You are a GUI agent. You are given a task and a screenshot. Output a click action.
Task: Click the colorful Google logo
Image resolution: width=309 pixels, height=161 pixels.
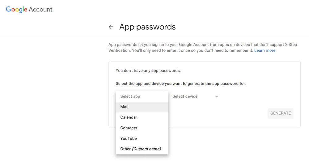point(17,9)
